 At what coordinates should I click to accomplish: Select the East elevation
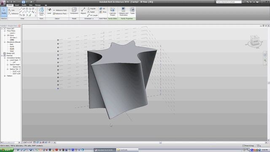click(x=11, y=44)
